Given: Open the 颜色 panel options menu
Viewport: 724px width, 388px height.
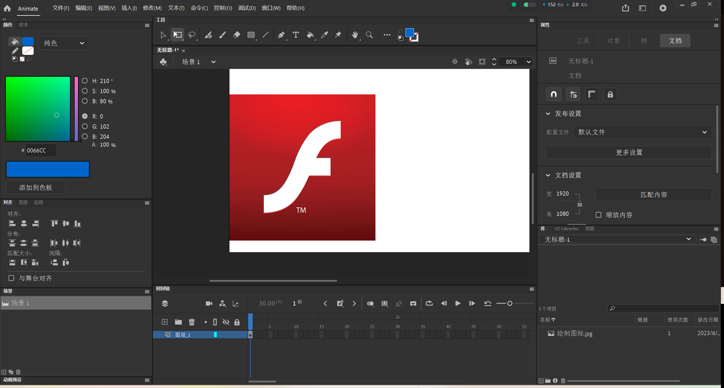Looking at the screenshot, I should click(147, 25).
